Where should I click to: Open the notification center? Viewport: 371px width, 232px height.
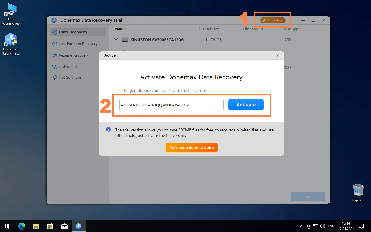tap(361, 226)
